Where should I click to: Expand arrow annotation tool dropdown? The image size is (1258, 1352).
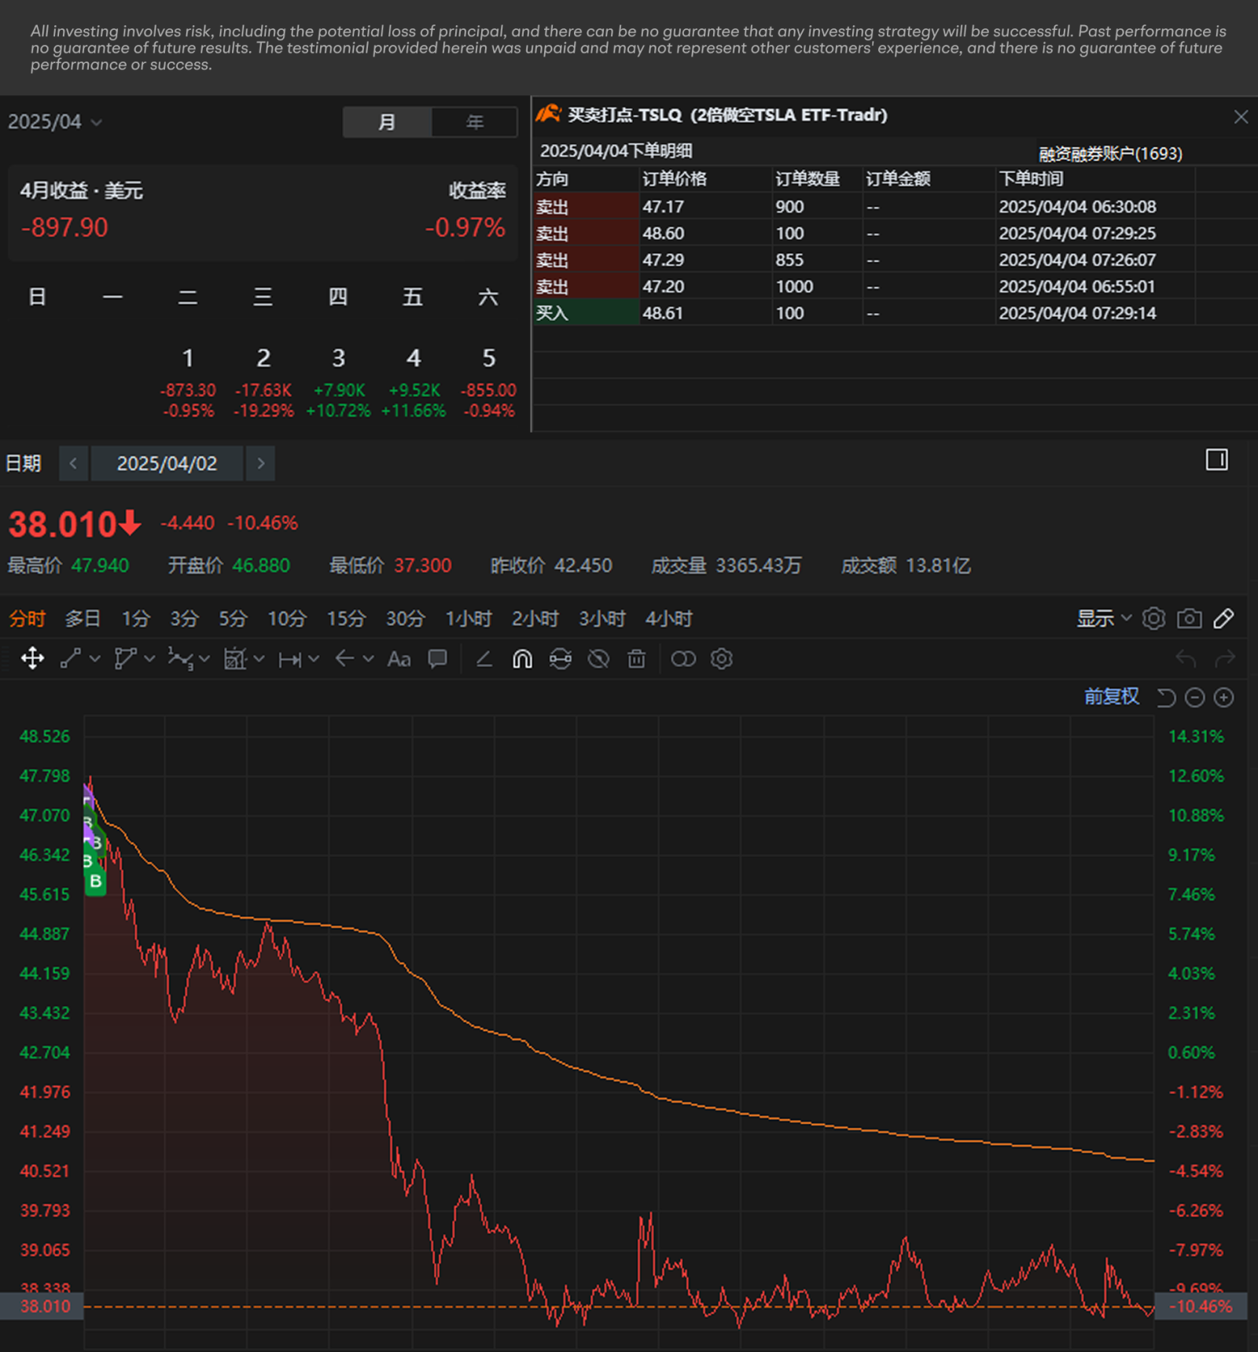[x=368, y=658]
